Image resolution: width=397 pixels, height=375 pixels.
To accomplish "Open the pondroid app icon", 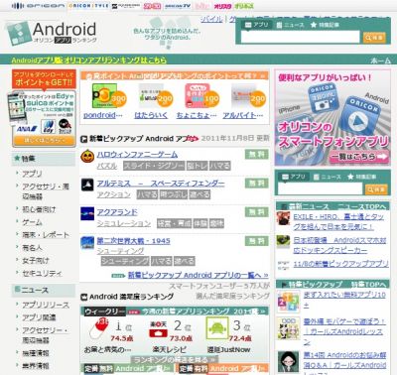I will 104,96.
